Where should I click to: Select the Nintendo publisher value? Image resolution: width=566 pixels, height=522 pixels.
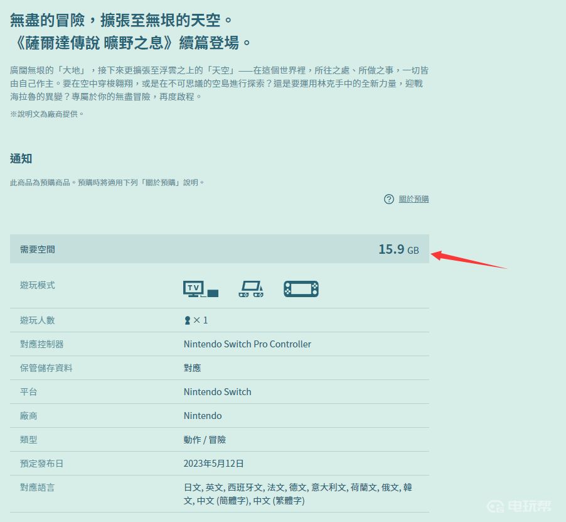203,416
